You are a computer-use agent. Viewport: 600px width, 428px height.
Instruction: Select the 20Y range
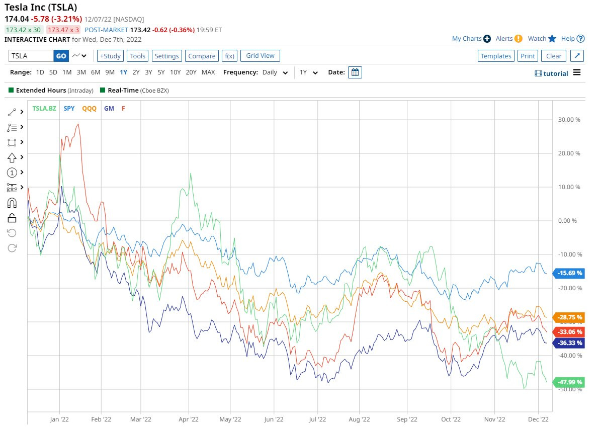pyautogui.click(x=191, y=72)
